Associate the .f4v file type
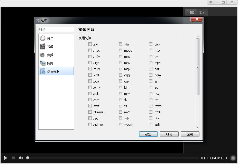Screen dimensions: 238x164 [x=151, y=118]
